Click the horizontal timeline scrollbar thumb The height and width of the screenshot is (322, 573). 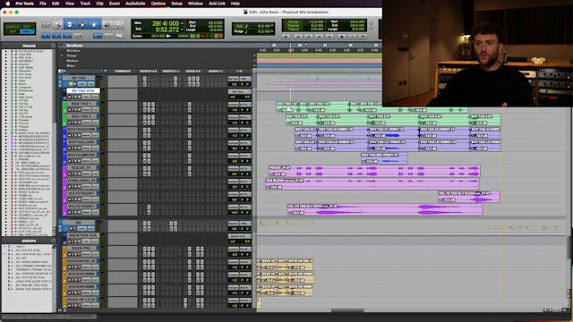(347, 310)
